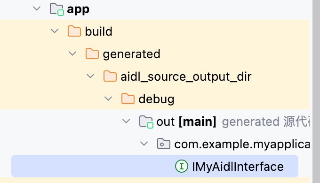Image resolution: width=320 pixels, height=183 pixels.
Task: Click the vertical scrollbar on the right
Action: (x=316, y=91)
